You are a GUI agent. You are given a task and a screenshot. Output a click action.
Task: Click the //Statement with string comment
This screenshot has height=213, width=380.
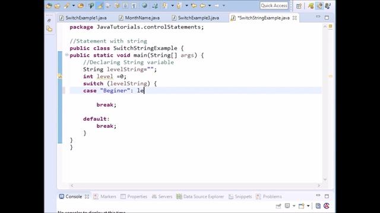click(x=108, y=41)
